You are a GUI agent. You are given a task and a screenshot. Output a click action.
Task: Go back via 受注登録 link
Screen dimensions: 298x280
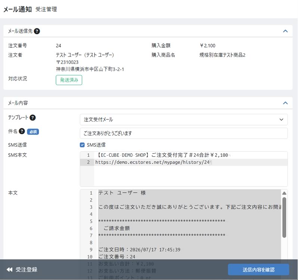pyautogui.click(x=27, y=270)
